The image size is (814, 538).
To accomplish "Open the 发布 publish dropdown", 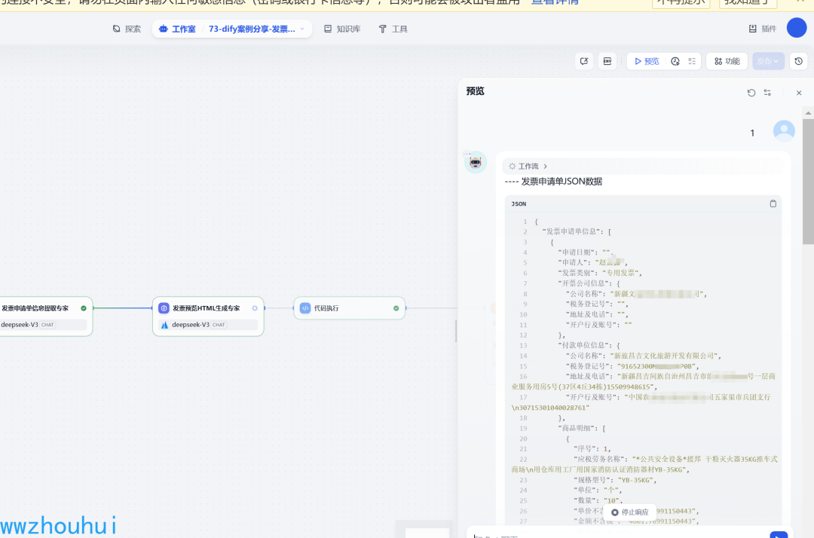I will click(768, 61).
